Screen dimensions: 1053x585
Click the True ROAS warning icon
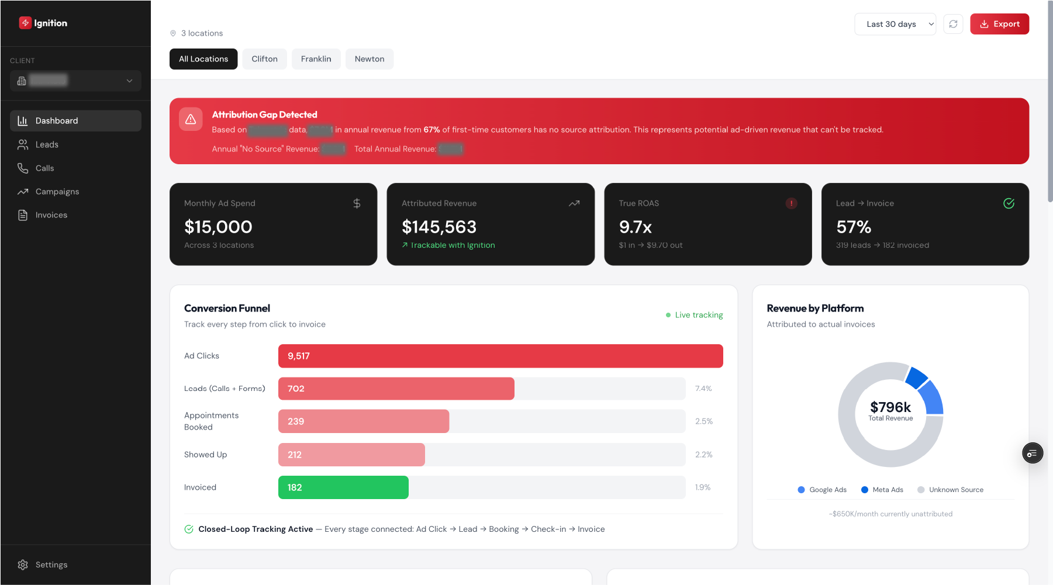click(x=791, y=203)
